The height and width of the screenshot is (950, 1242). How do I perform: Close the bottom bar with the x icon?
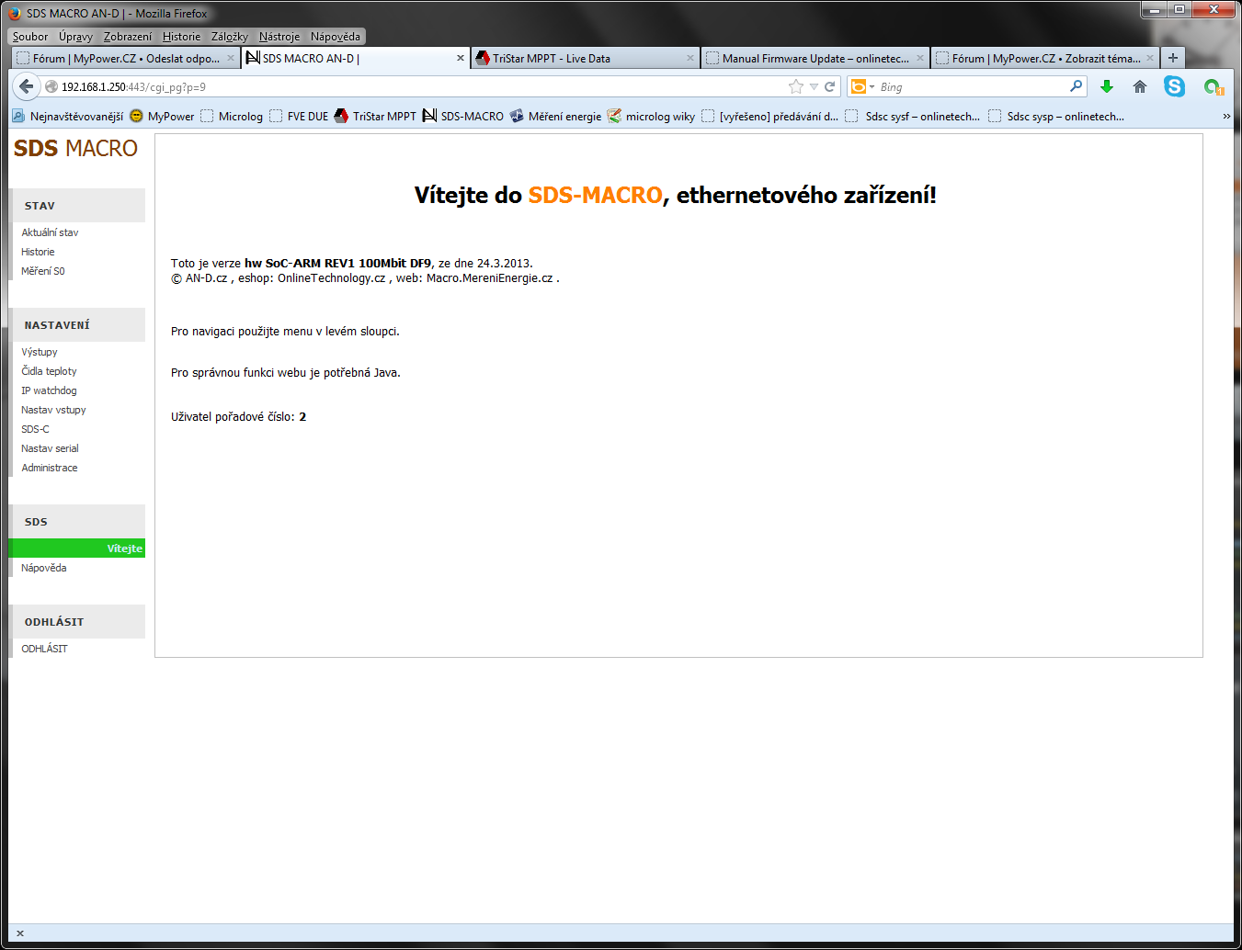point(20,933)
